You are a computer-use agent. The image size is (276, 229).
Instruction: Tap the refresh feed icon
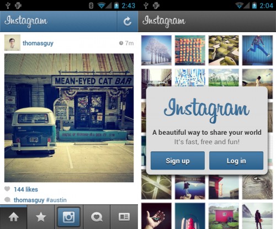128,21
